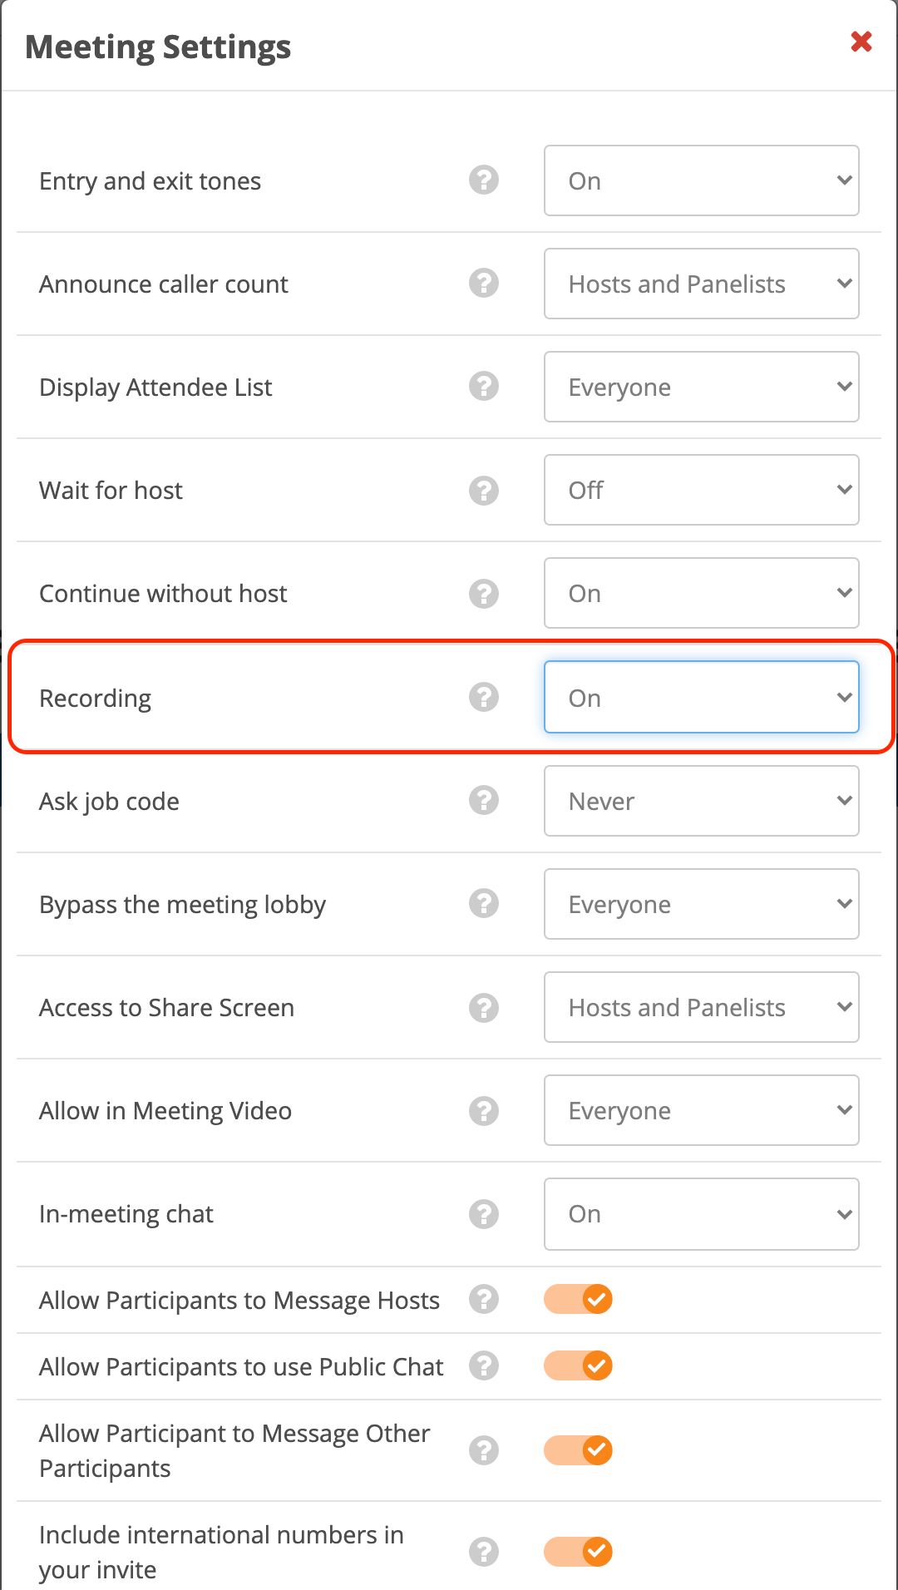898x1590 pixels.
Task: Toggle Include international numbers in your invite
Action: point(578,1552)
